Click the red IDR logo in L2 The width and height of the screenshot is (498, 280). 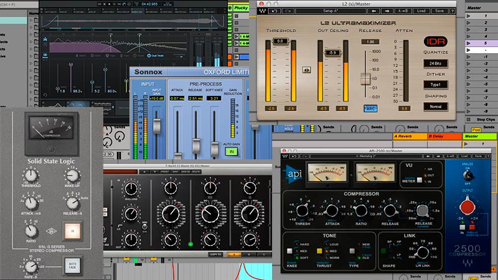pyautogui.click(x=435, y=42)
